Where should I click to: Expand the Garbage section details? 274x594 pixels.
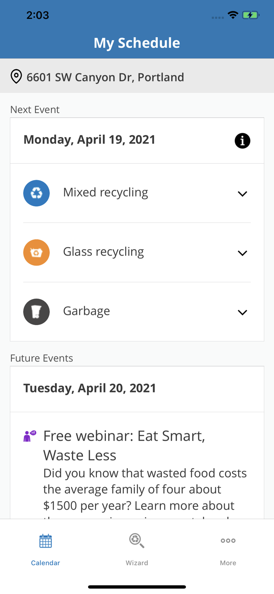(242, 312)
